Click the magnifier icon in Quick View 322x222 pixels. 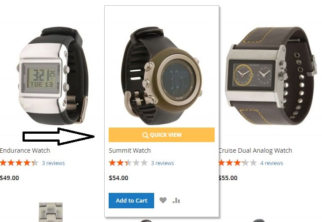pyautogui.click(x=145, y=135)
